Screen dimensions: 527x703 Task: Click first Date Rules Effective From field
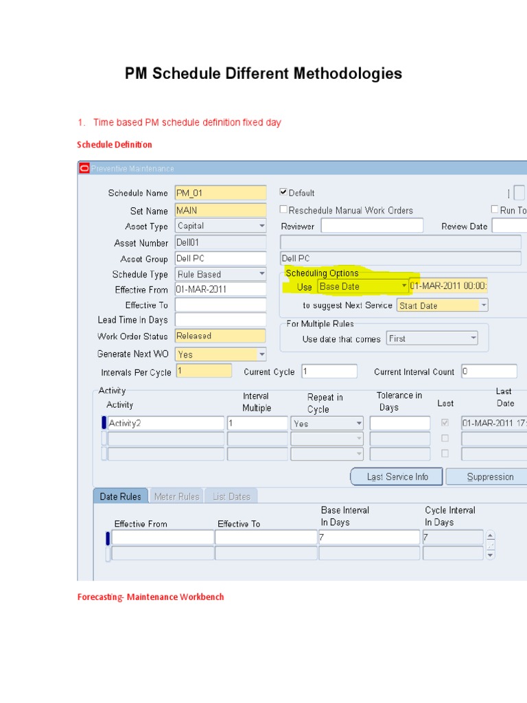point(163,537)
